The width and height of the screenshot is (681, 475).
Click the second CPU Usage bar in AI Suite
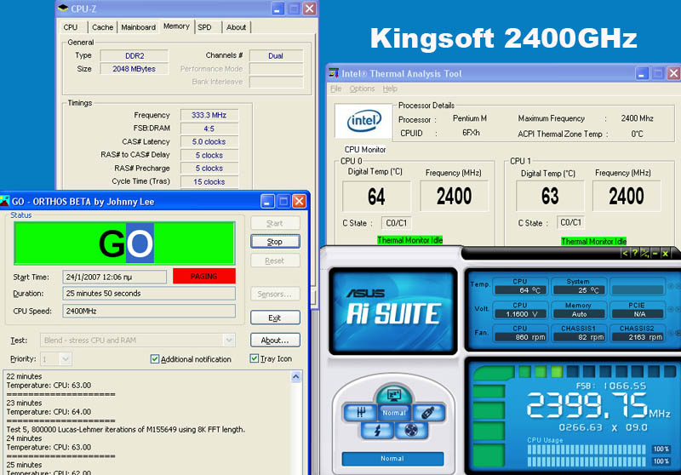pyautogui.click(x=588, y=461)
